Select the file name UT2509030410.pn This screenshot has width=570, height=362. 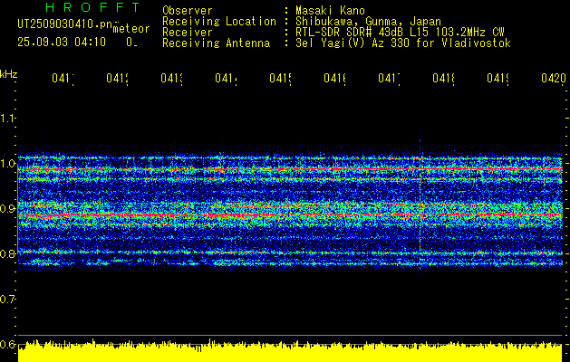[x=64, y=24]
